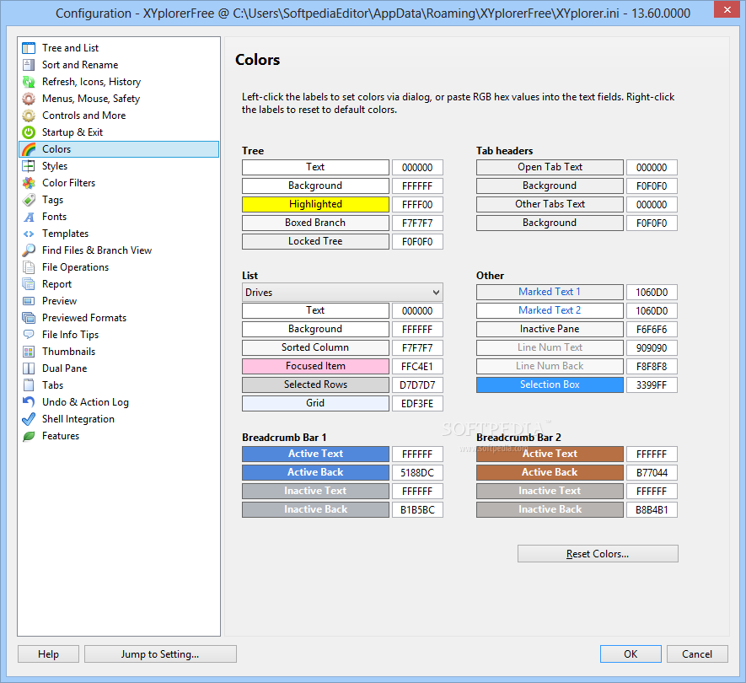Image resolution: width=746 pixels, height=683 pixels.
Task: Open the List type dropdown showing Drives
Action: pyautogui.click(x=342, y=293)
